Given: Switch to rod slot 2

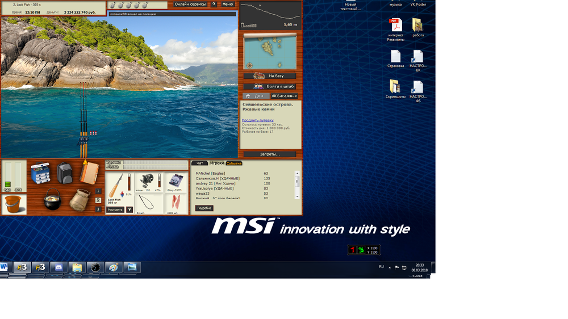Looking at the screenshot, I should pos(98,200).
